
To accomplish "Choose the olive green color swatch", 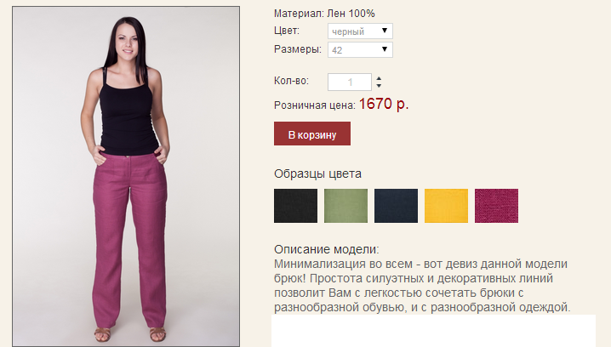I will point(346,206).
